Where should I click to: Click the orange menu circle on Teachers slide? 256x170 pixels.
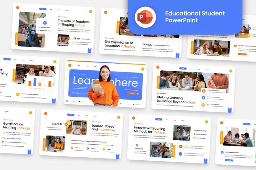17,8
